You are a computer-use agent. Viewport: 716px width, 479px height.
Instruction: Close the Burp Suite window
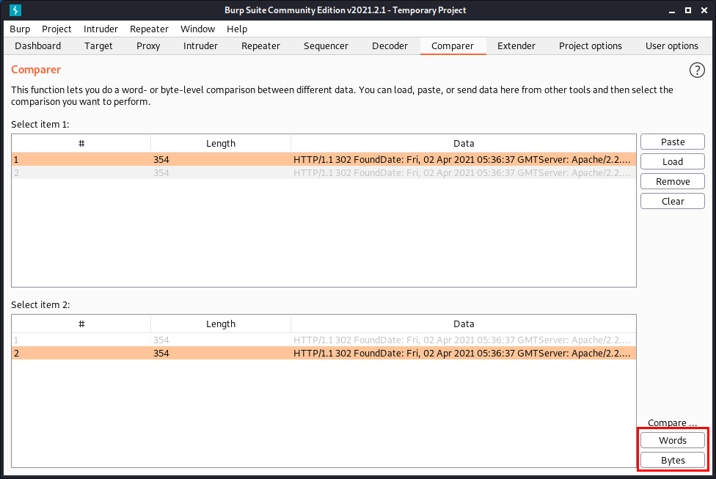pyautogui.click(x=704, y=10)
